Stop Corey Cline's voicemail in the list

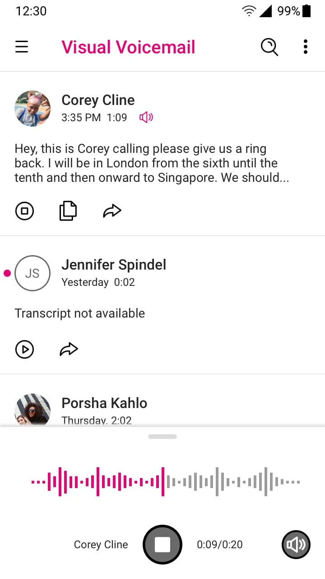tap(24, 211)
